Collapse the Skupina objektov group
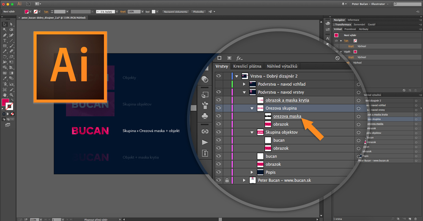The image size is (423, 221). (252, 132)
